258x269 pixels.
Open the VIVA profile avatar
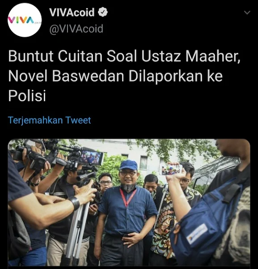25,20
